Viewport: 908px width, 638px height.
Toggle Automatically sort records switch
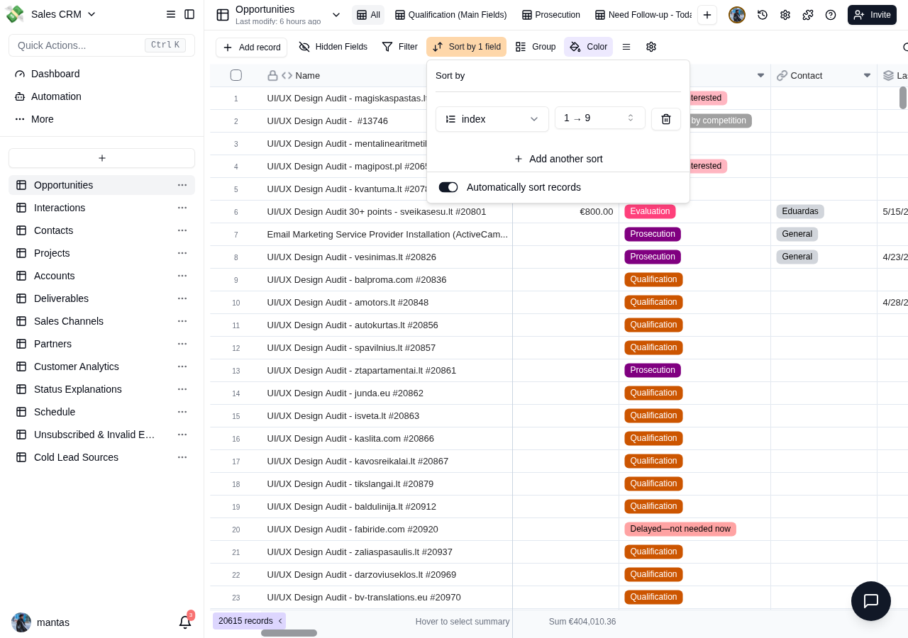pyautogui.click(x=448, y=187)
